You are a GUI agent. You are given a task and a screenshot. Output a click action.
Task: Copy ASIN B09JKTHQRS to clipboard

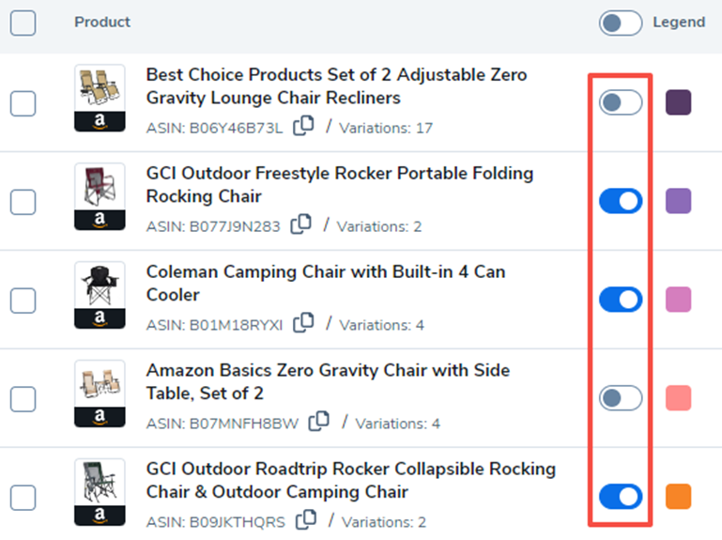306,519
